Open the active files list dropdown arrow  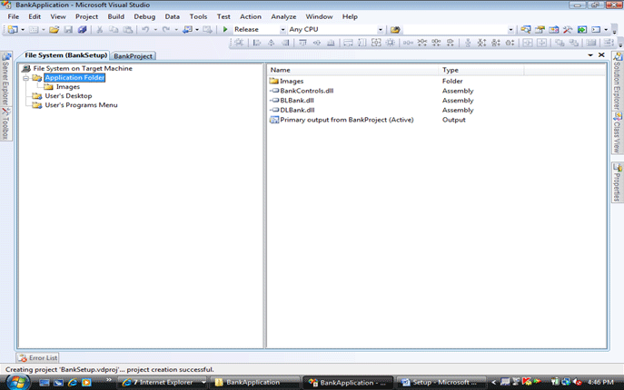[x=590, y=55]
